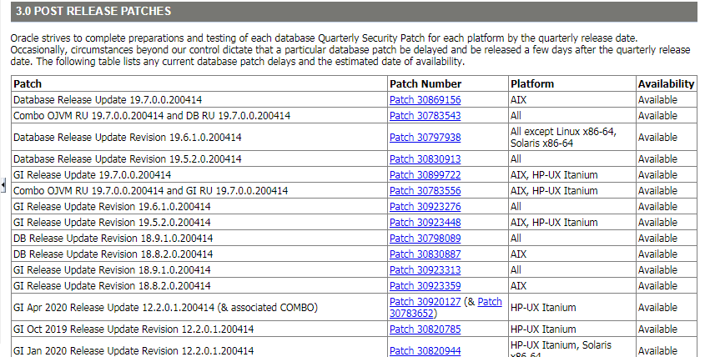Click the 'Availability' column header

pyautogui.click(x=666, y=84)
